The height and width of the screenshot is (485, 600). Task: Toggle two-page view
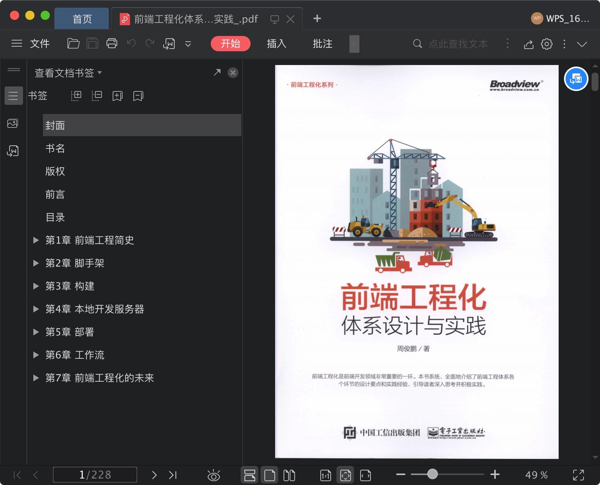pyautogui.click(x=289, y=475)
